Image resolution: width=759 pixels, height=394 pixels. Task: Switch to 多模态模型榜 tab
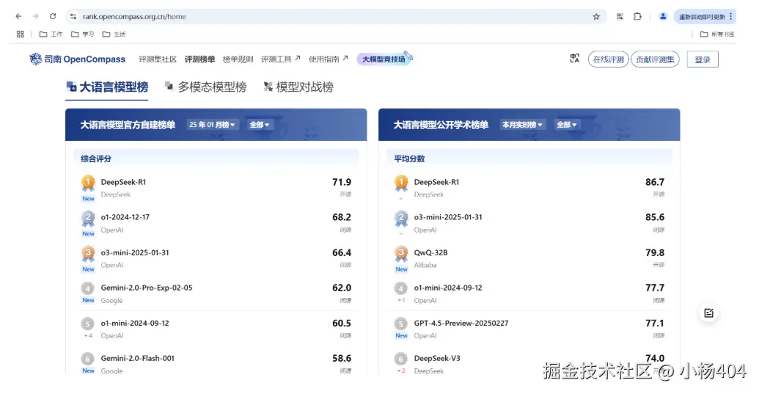(x=206, y=87)
